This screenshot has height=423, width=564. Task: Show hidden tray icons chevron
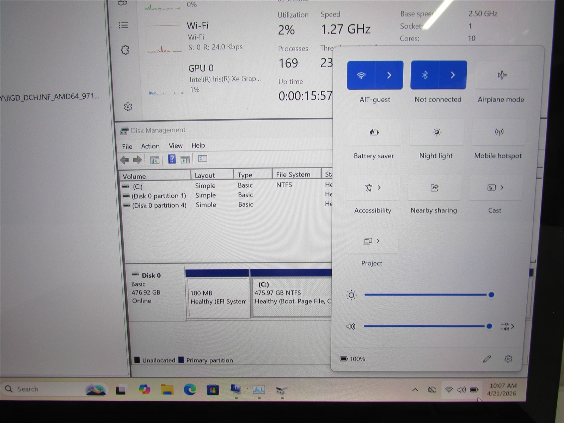(415, 390)
